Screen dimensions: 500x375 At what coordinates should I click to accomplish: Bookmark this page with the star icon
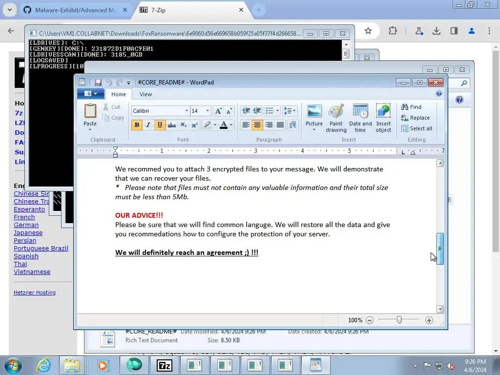(x=368, y=31)
